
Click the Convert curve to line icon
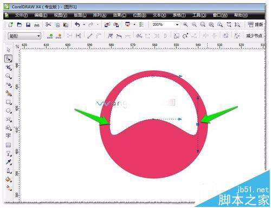pos(90,36)
